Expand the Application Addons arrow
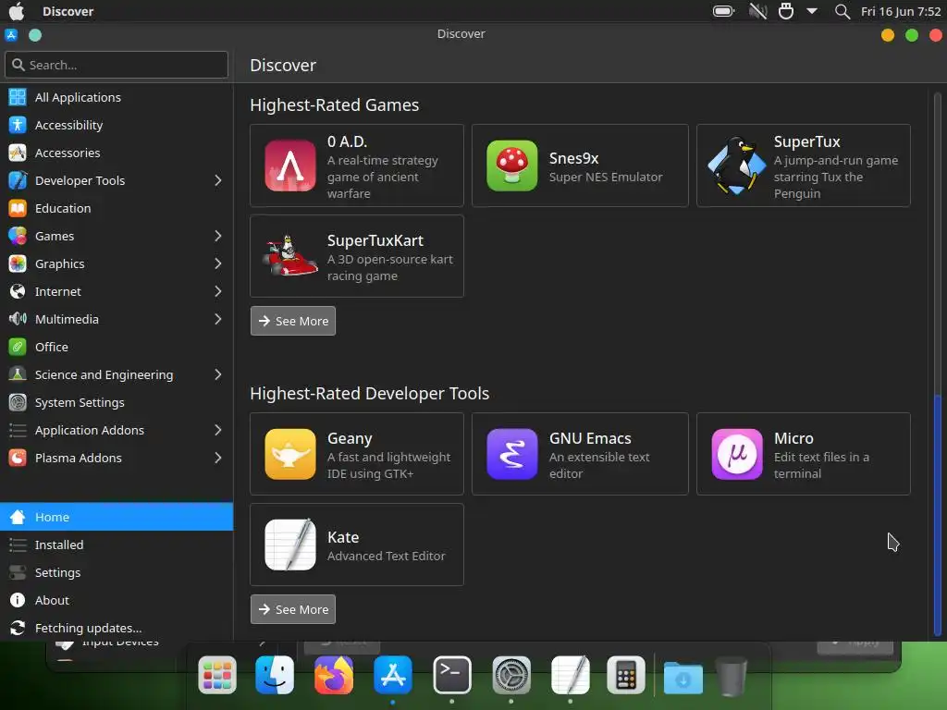Viewport: 947px width, 710px height. click(218, 431)
